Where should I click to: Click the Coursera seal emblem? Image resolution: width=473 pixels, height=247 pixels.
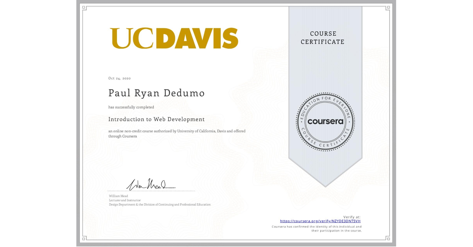click(x=325, y=122)
